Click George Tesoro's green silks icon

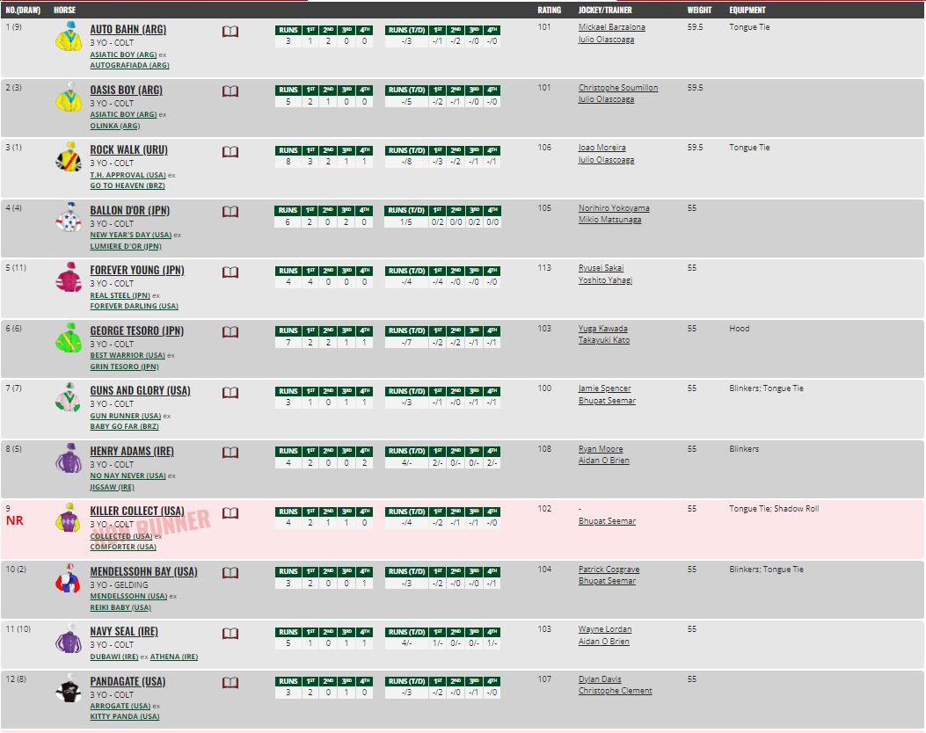click(69, 337)
